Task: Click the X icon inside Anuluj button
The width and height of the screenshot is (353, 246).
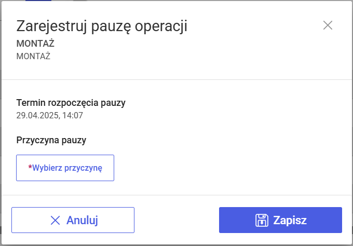Action: (56, 220)
